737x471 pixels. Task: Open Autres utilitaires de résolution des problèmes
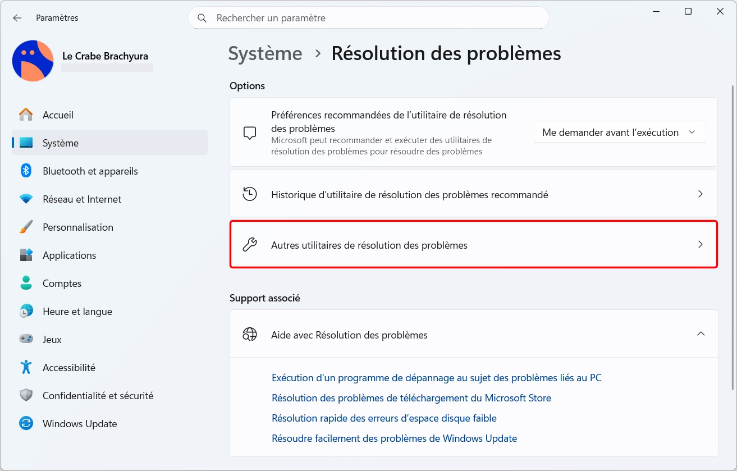[473, 245]
